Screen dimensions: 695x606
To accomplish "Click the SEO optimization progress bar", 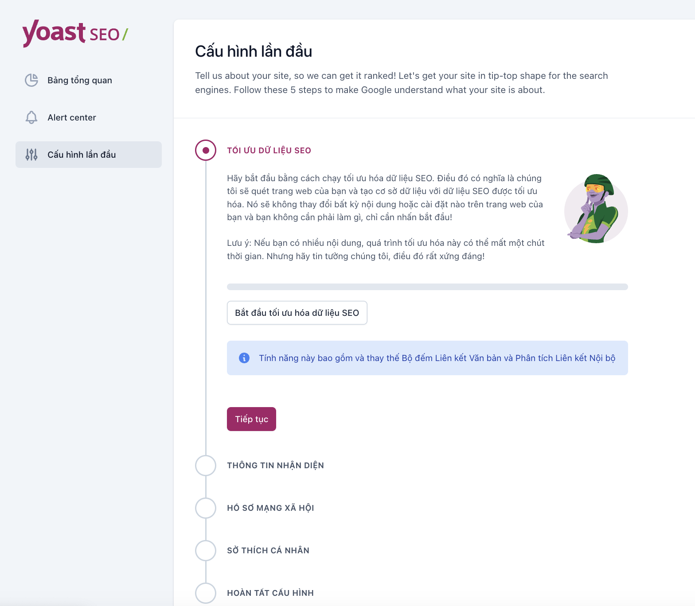I will pyautogui.click(x=427, y=287).
